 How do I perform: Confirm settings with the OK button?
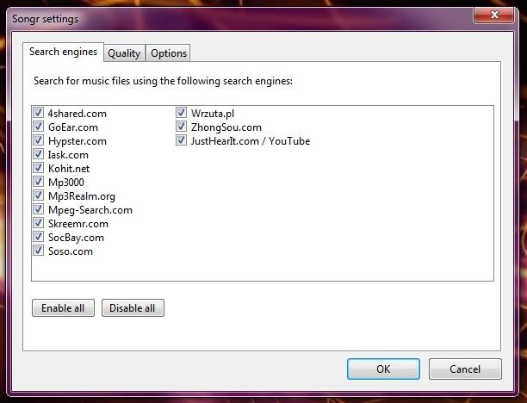pyautogui.click(x=383, y=369)
